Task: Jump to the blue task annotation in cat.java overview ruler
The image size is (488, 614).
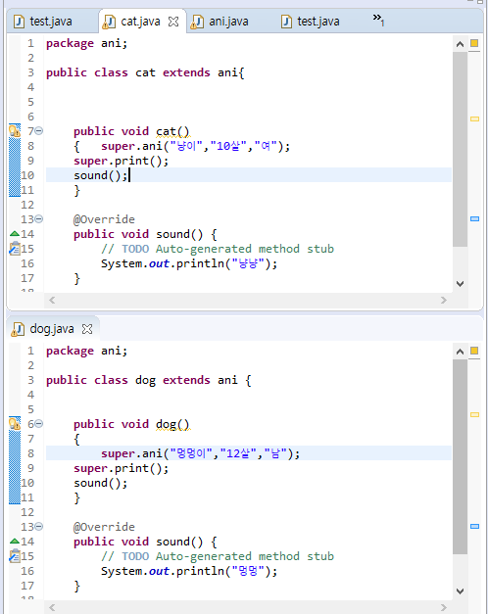Action: 474,219
